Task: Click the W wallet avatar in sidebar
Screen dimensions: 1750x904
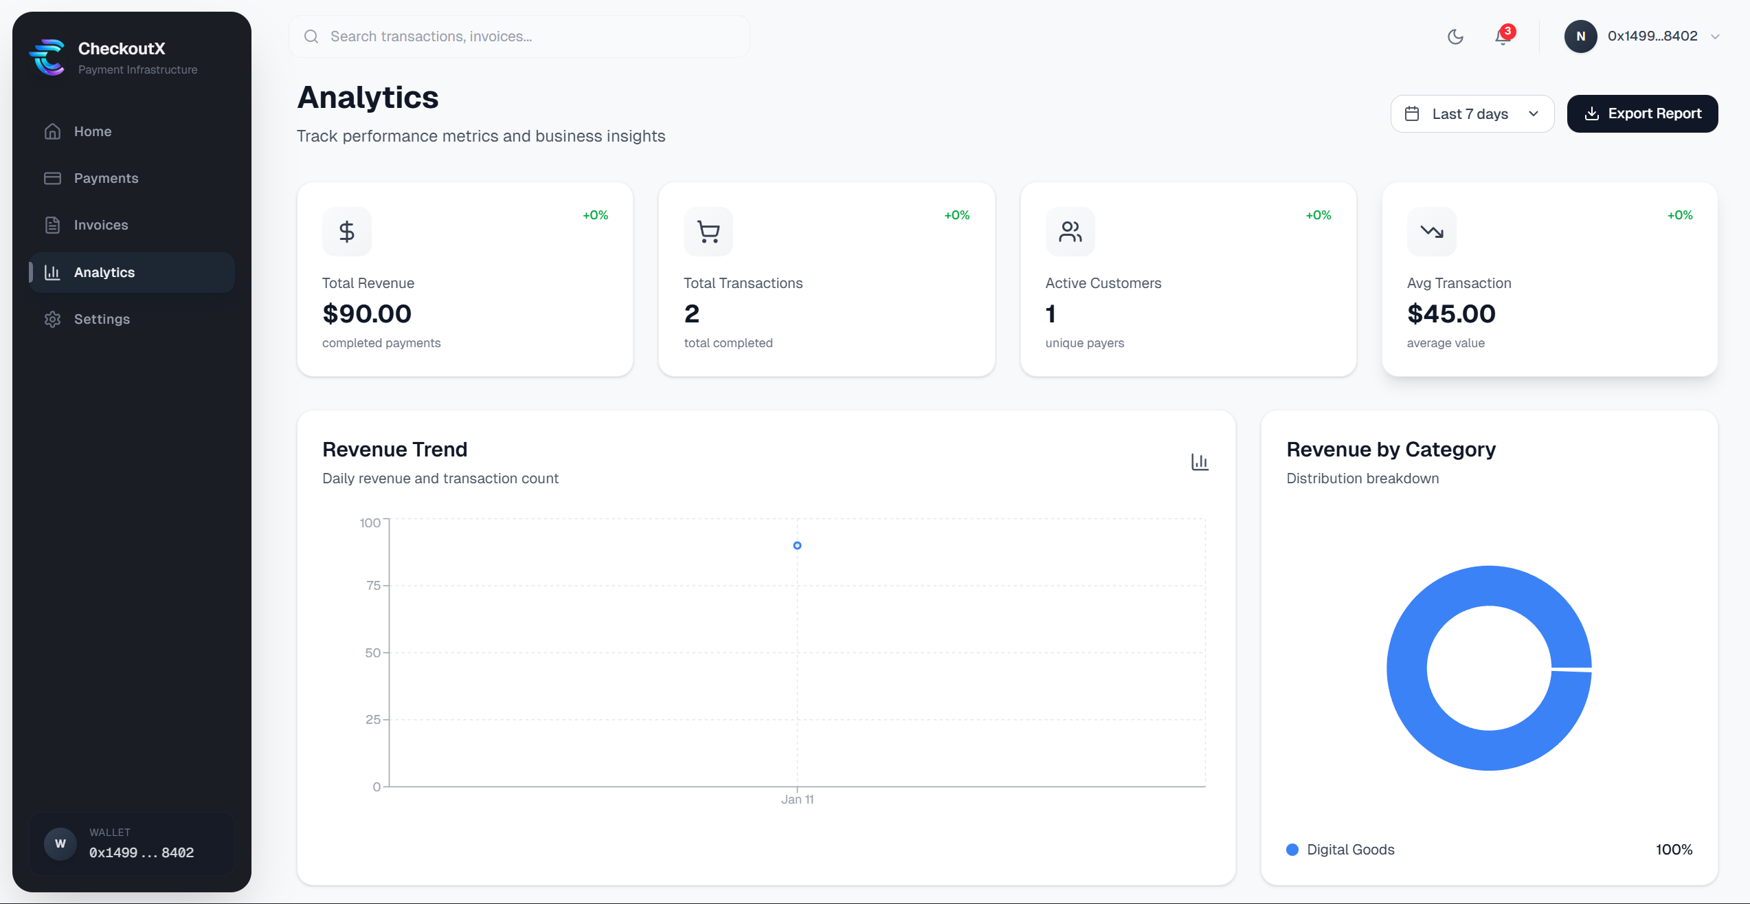Action: point(60,844)
